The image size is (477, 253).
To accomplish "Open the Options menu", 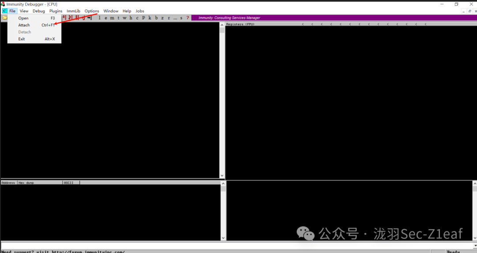I will click(91, 11).
